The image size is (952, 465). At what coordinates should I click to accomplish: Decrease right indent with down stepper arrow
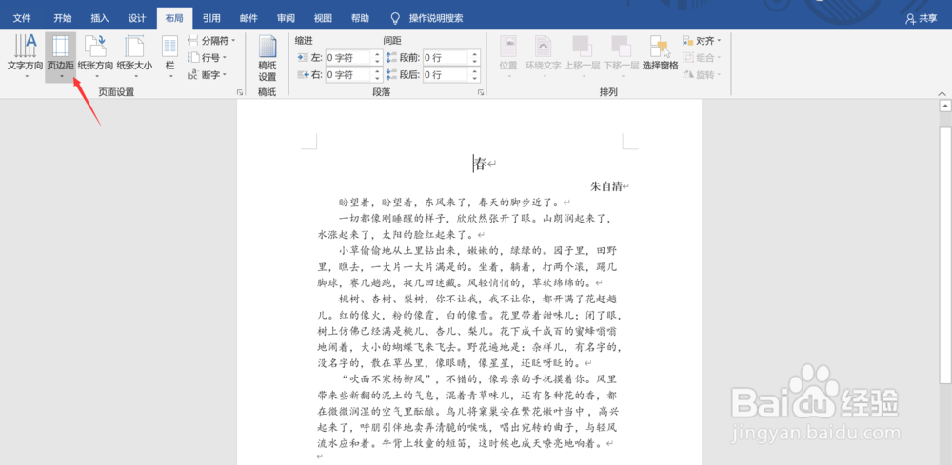tap(376, 78)
